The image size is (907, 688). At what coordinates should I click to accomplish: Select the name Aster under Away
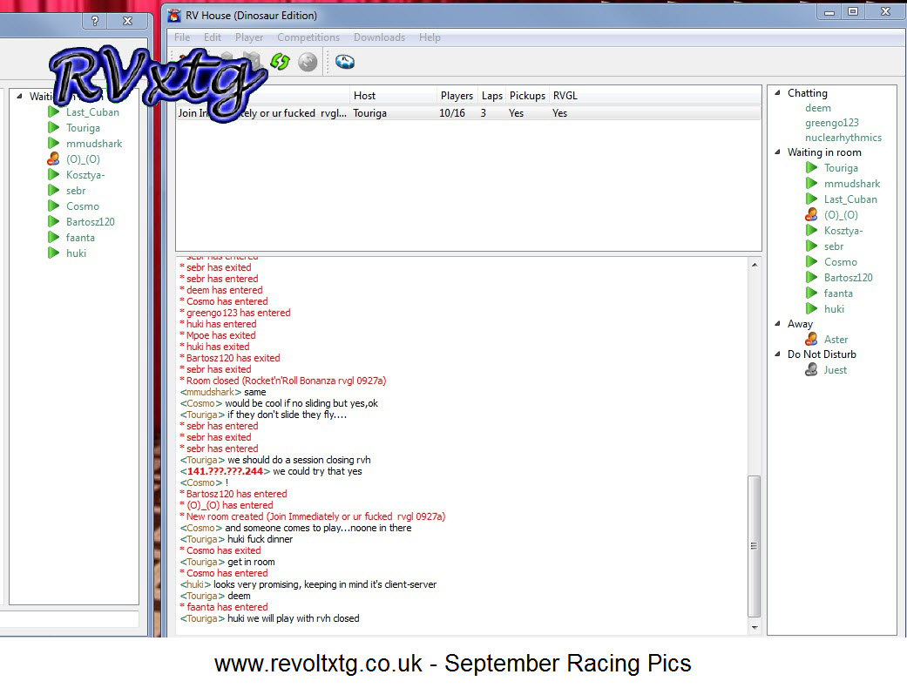(x=836, y=340)
